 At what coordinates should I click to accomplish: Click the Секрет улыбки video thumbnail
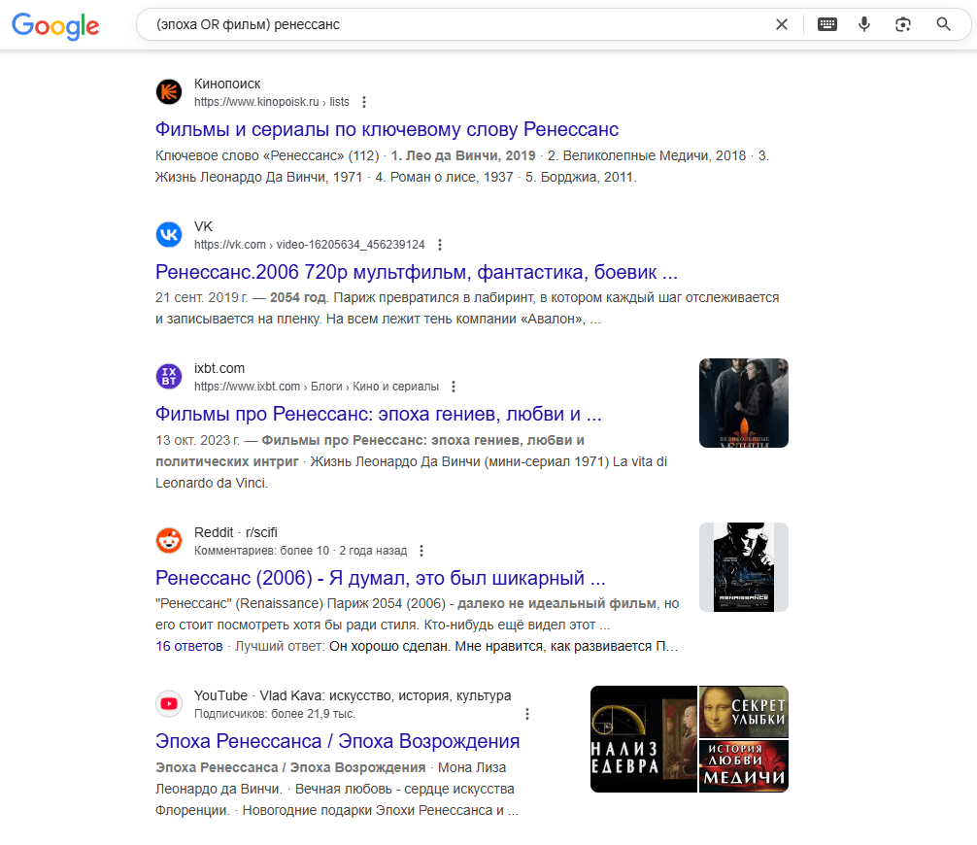coord(743,712)
